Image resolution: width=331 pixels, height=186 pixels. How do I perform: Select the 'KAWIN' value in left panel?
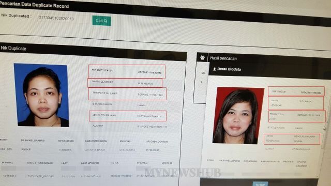(x=141, y=105)
